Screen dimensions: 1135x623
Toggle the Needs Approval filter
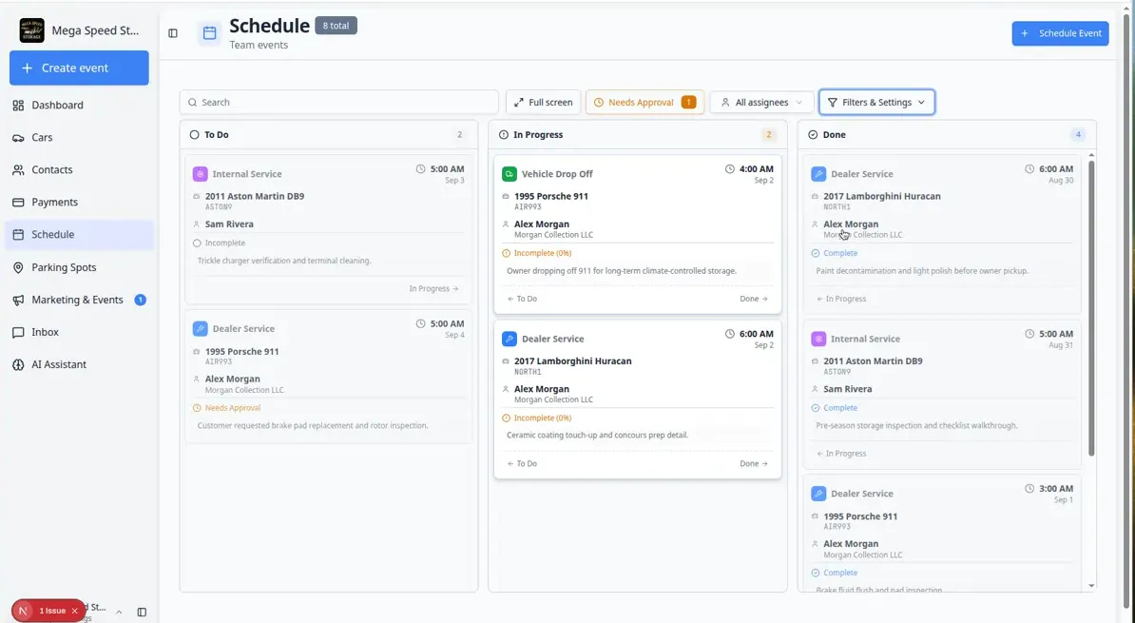(644, 102)
